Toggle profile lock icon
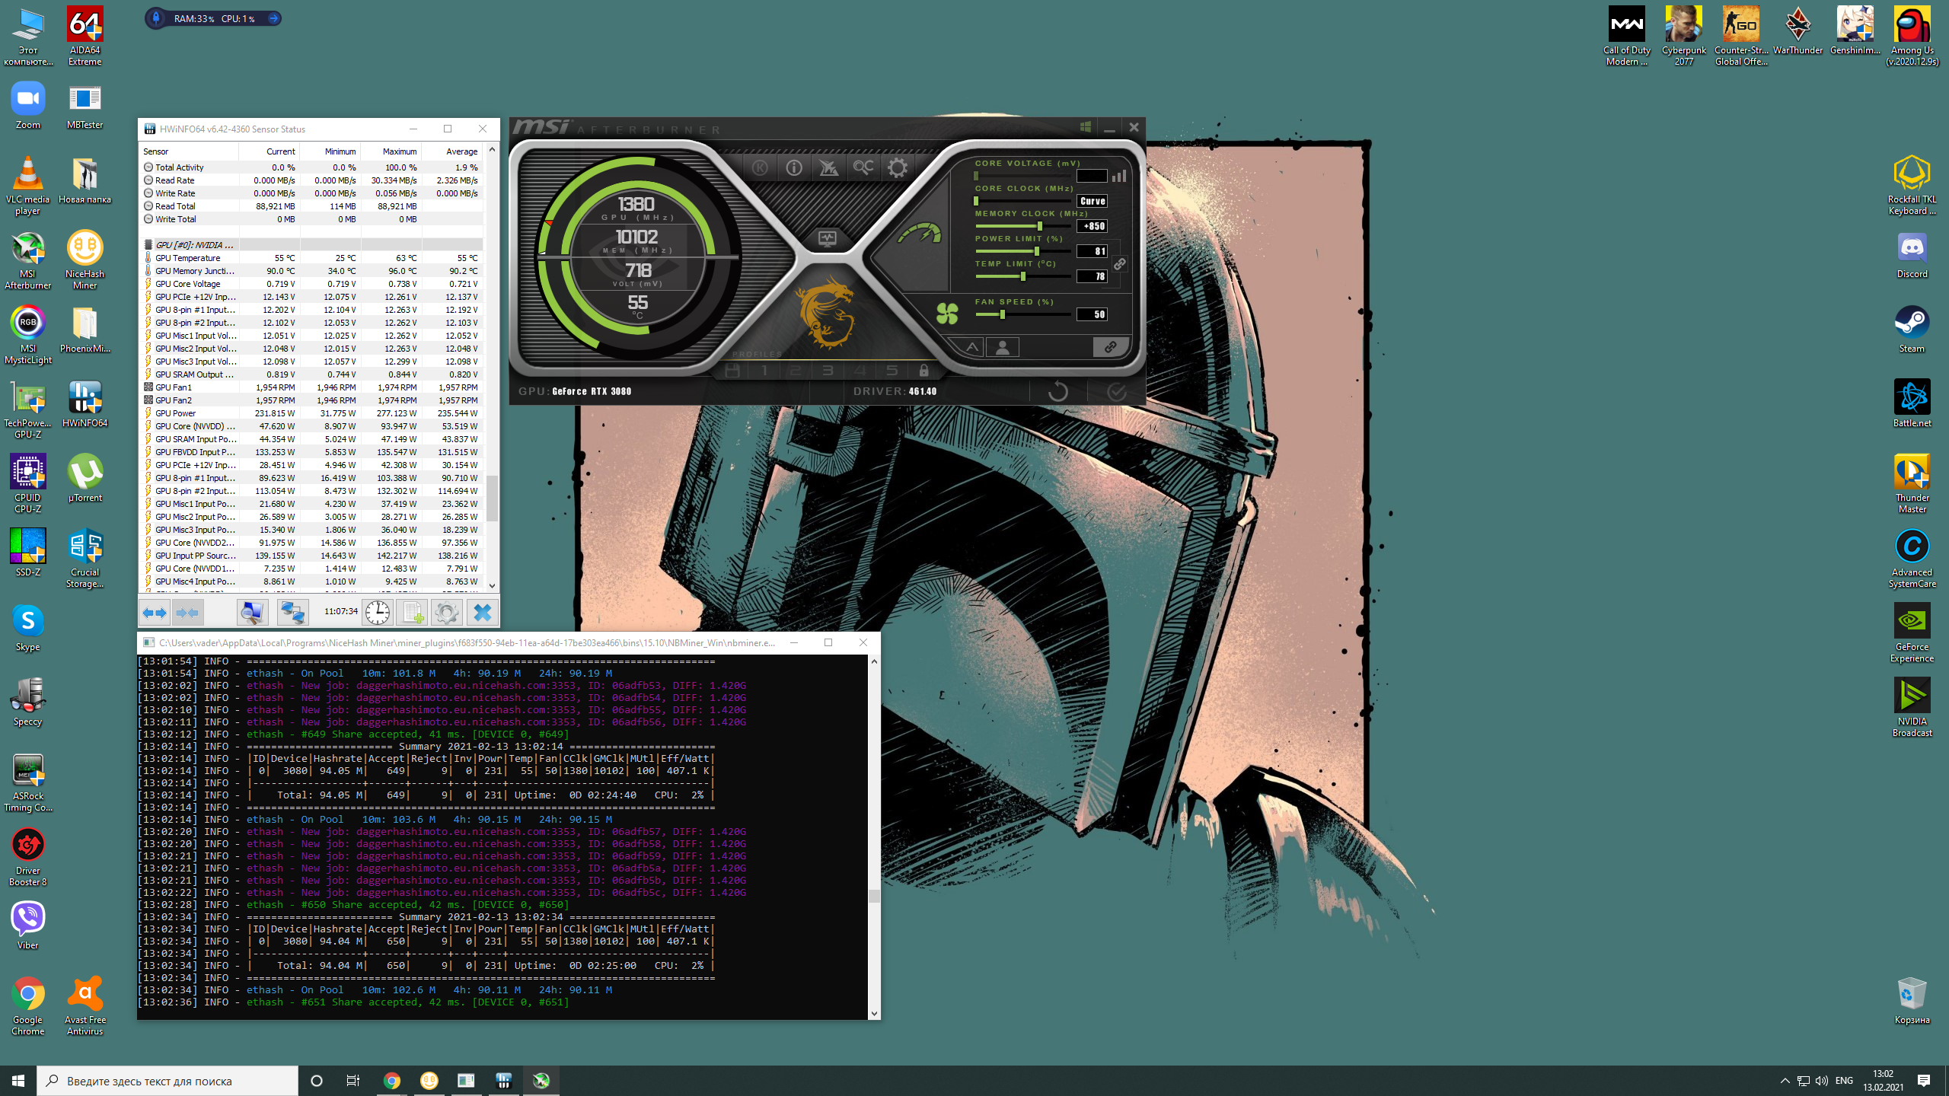 coord(923,371)
